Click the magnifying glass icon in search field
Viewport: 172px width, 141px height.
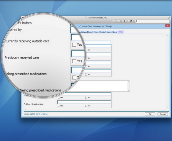point(136,21)
